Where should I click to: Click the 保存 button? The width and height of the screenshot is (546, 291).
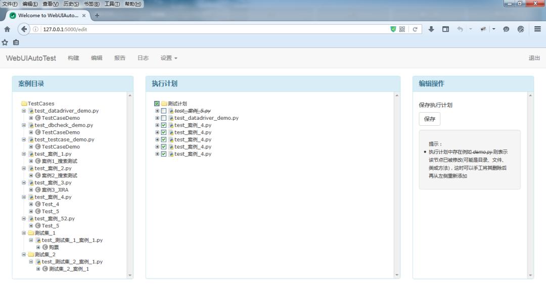pyautogui.click(x=429, y=119)
